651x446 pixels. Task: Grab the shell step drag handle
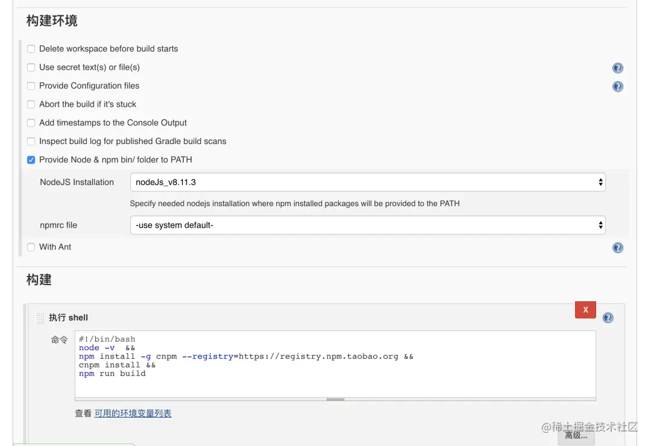pos(40,318)
